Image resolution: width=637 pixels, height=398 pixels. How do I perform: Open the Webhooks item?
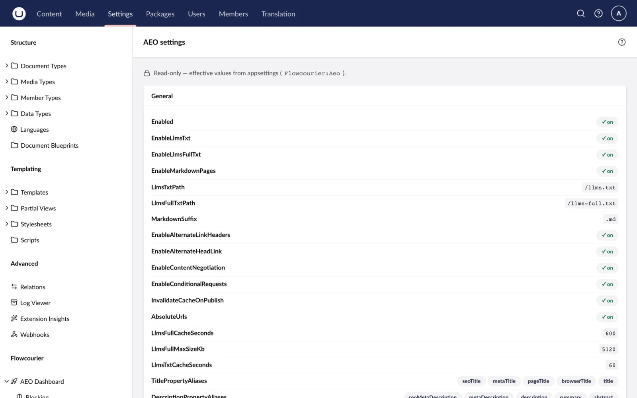(x=35, y=335)
